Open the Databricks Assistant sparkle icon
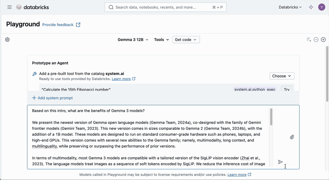Viewport: 329px width, 180px height. (x=311, y=7)
